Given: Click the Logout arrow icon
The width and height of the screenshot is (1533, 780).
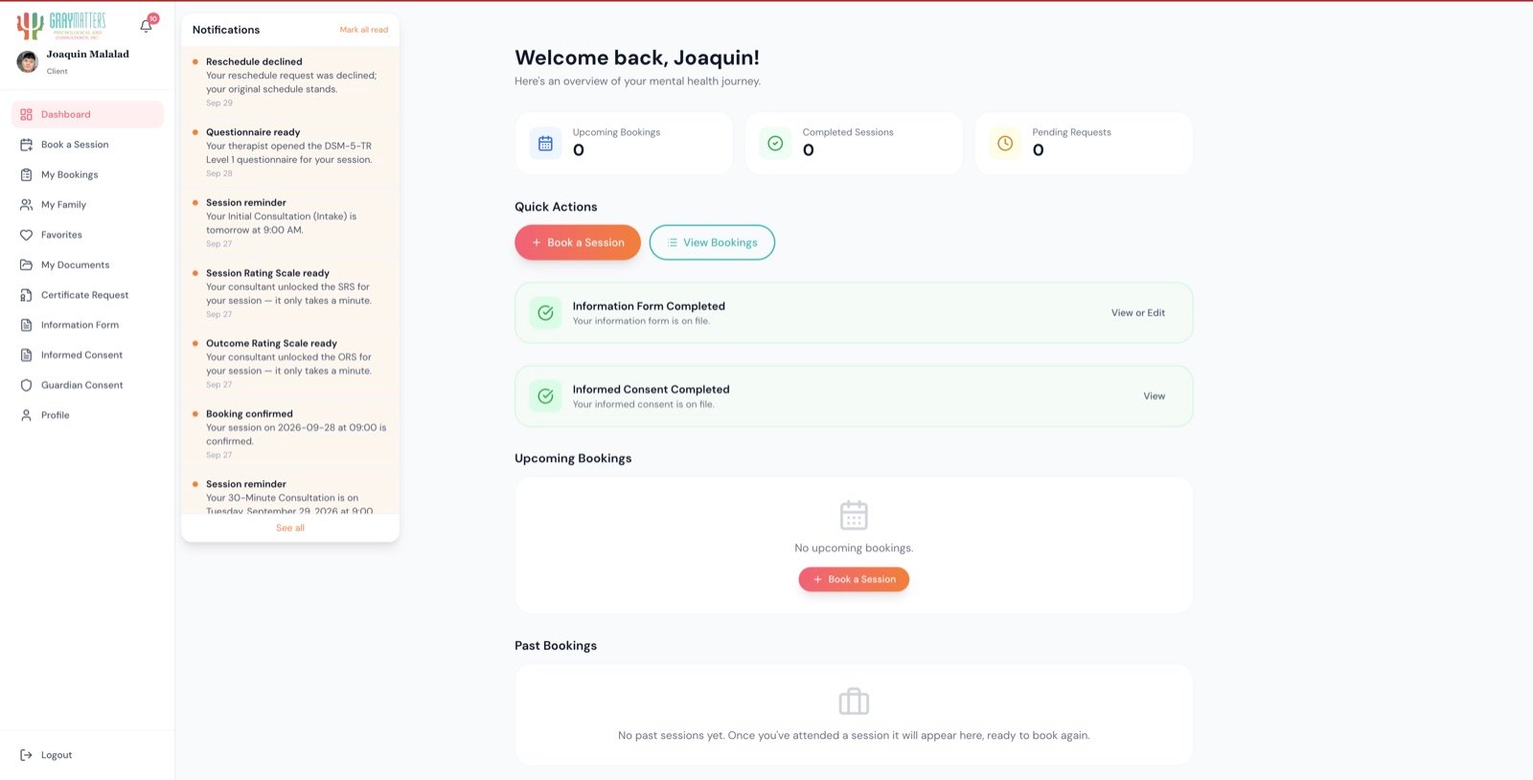Looking at the screenshot, I should [26, 755].
